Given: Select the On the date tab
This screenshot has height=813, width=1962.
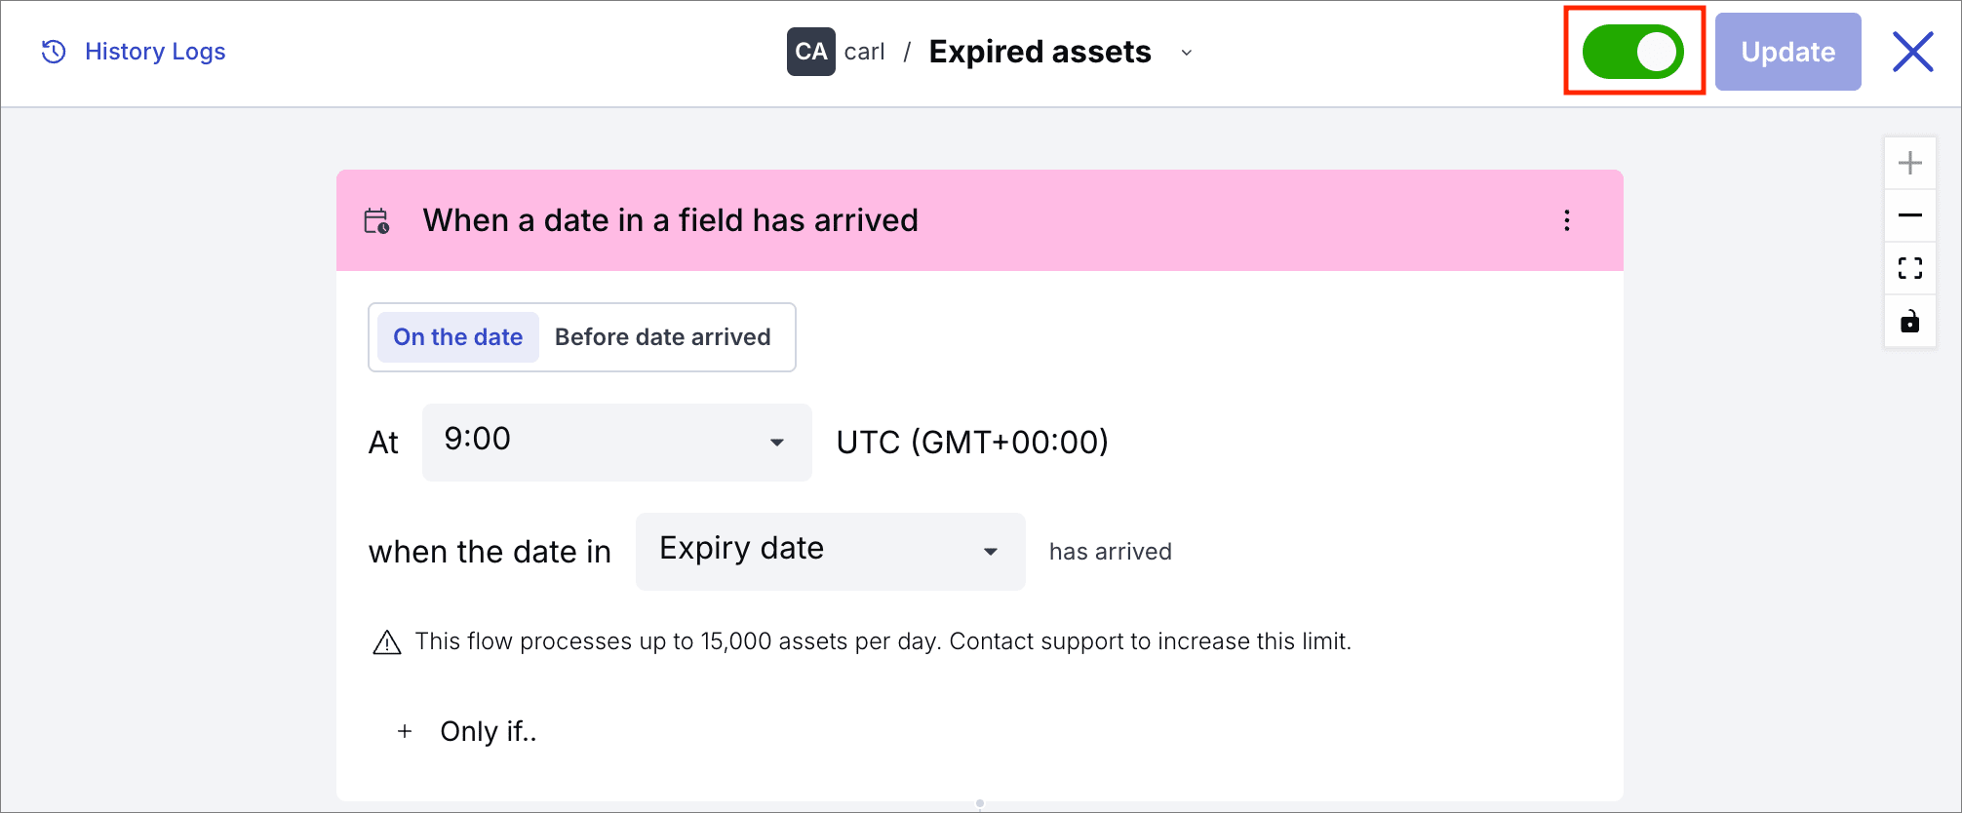Looking at the screenshot, I should (458, 337).
